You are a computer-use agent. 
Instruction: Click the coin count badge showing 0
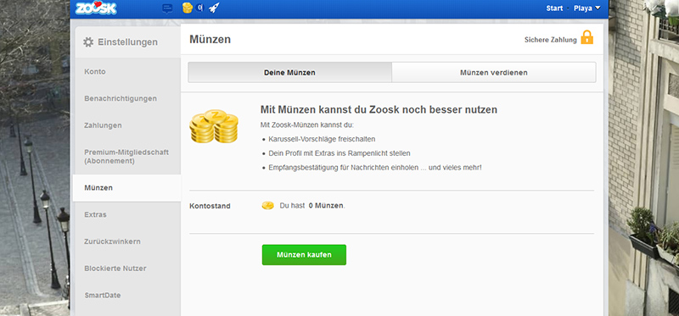tap(199, 8)
